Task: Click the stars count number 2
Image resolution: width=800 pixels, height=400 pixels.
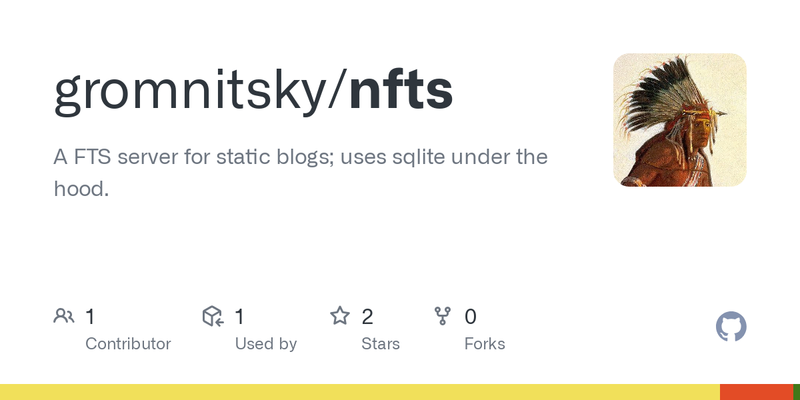Action: coord(367,317)
